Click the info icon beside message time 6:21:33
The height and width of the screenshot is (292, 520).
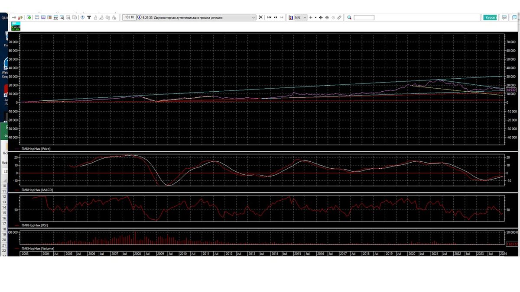139,17
